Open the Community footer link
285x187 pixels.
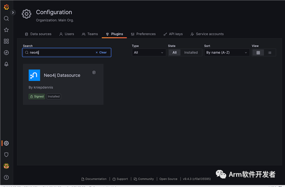[x=144, y=179]
